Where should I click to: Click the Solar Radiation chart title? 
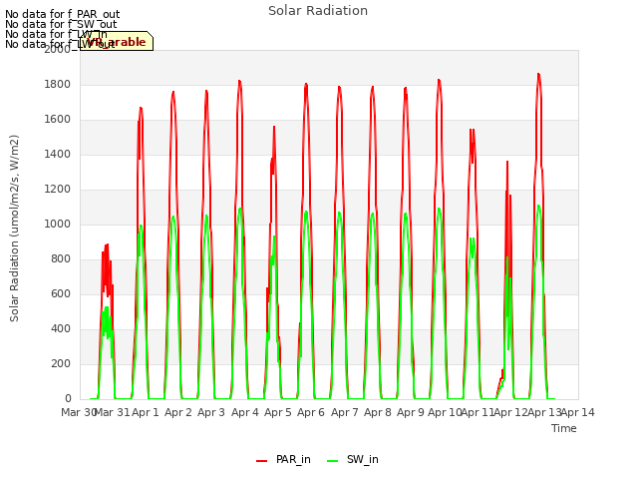(x=318, y=11)
